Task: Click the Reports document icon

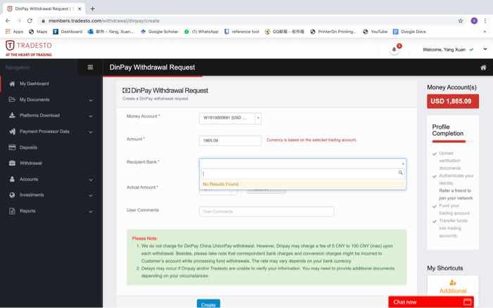Action: tap(12, 211)
